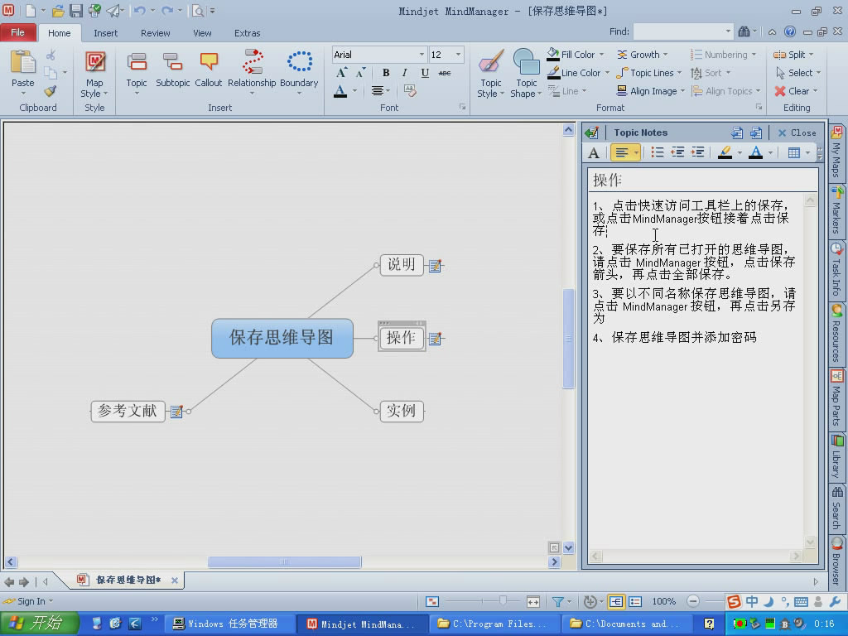Click bulleted list icon in Topic Notes
The height and width of the screenshot is (636, 848).
point(657,152)
